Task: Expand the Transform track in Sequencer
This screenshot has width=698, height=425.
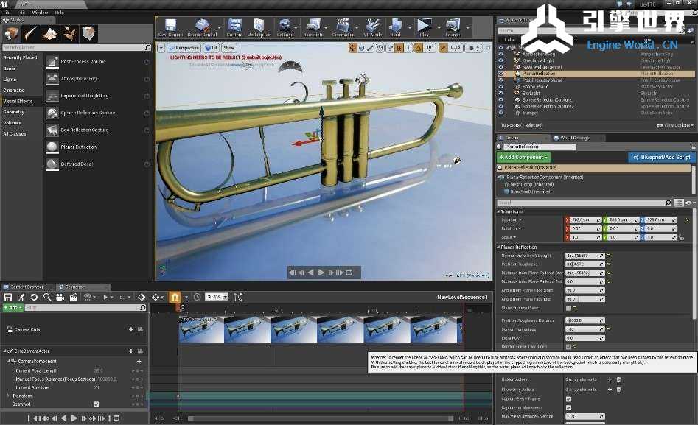Action: [x=8, y=396]
